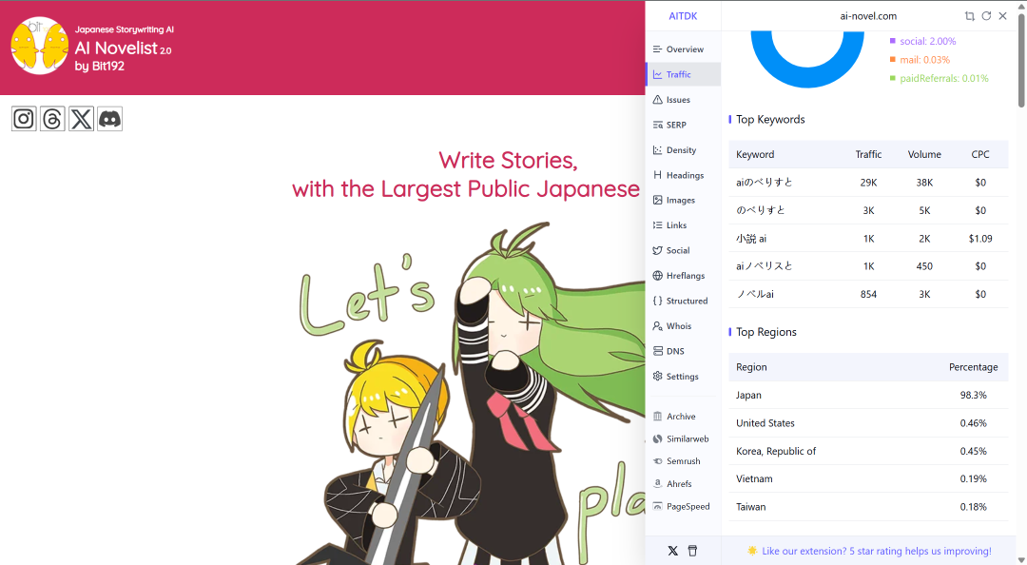Click the Traffic column header
The height and width of the screenshot is (565, 1027).
pyautogui.click(x=868, y=155)
